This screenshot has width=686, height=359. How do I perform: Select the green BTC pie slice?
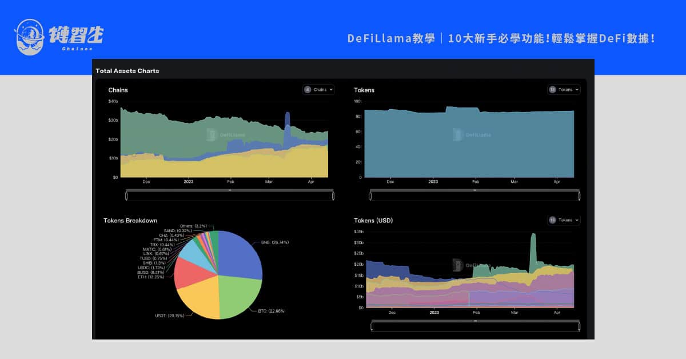[x=239, y=297]
